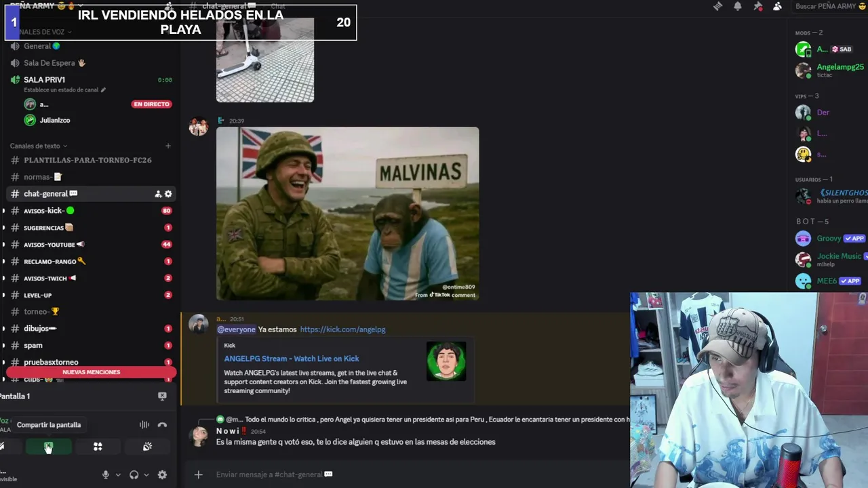
Task: Open the Jockie Music bot member
Action: [831, 260]
